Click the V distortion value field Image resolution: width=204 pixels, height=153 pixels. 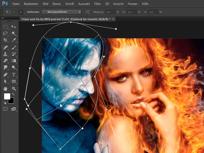(x=153, y=12)
